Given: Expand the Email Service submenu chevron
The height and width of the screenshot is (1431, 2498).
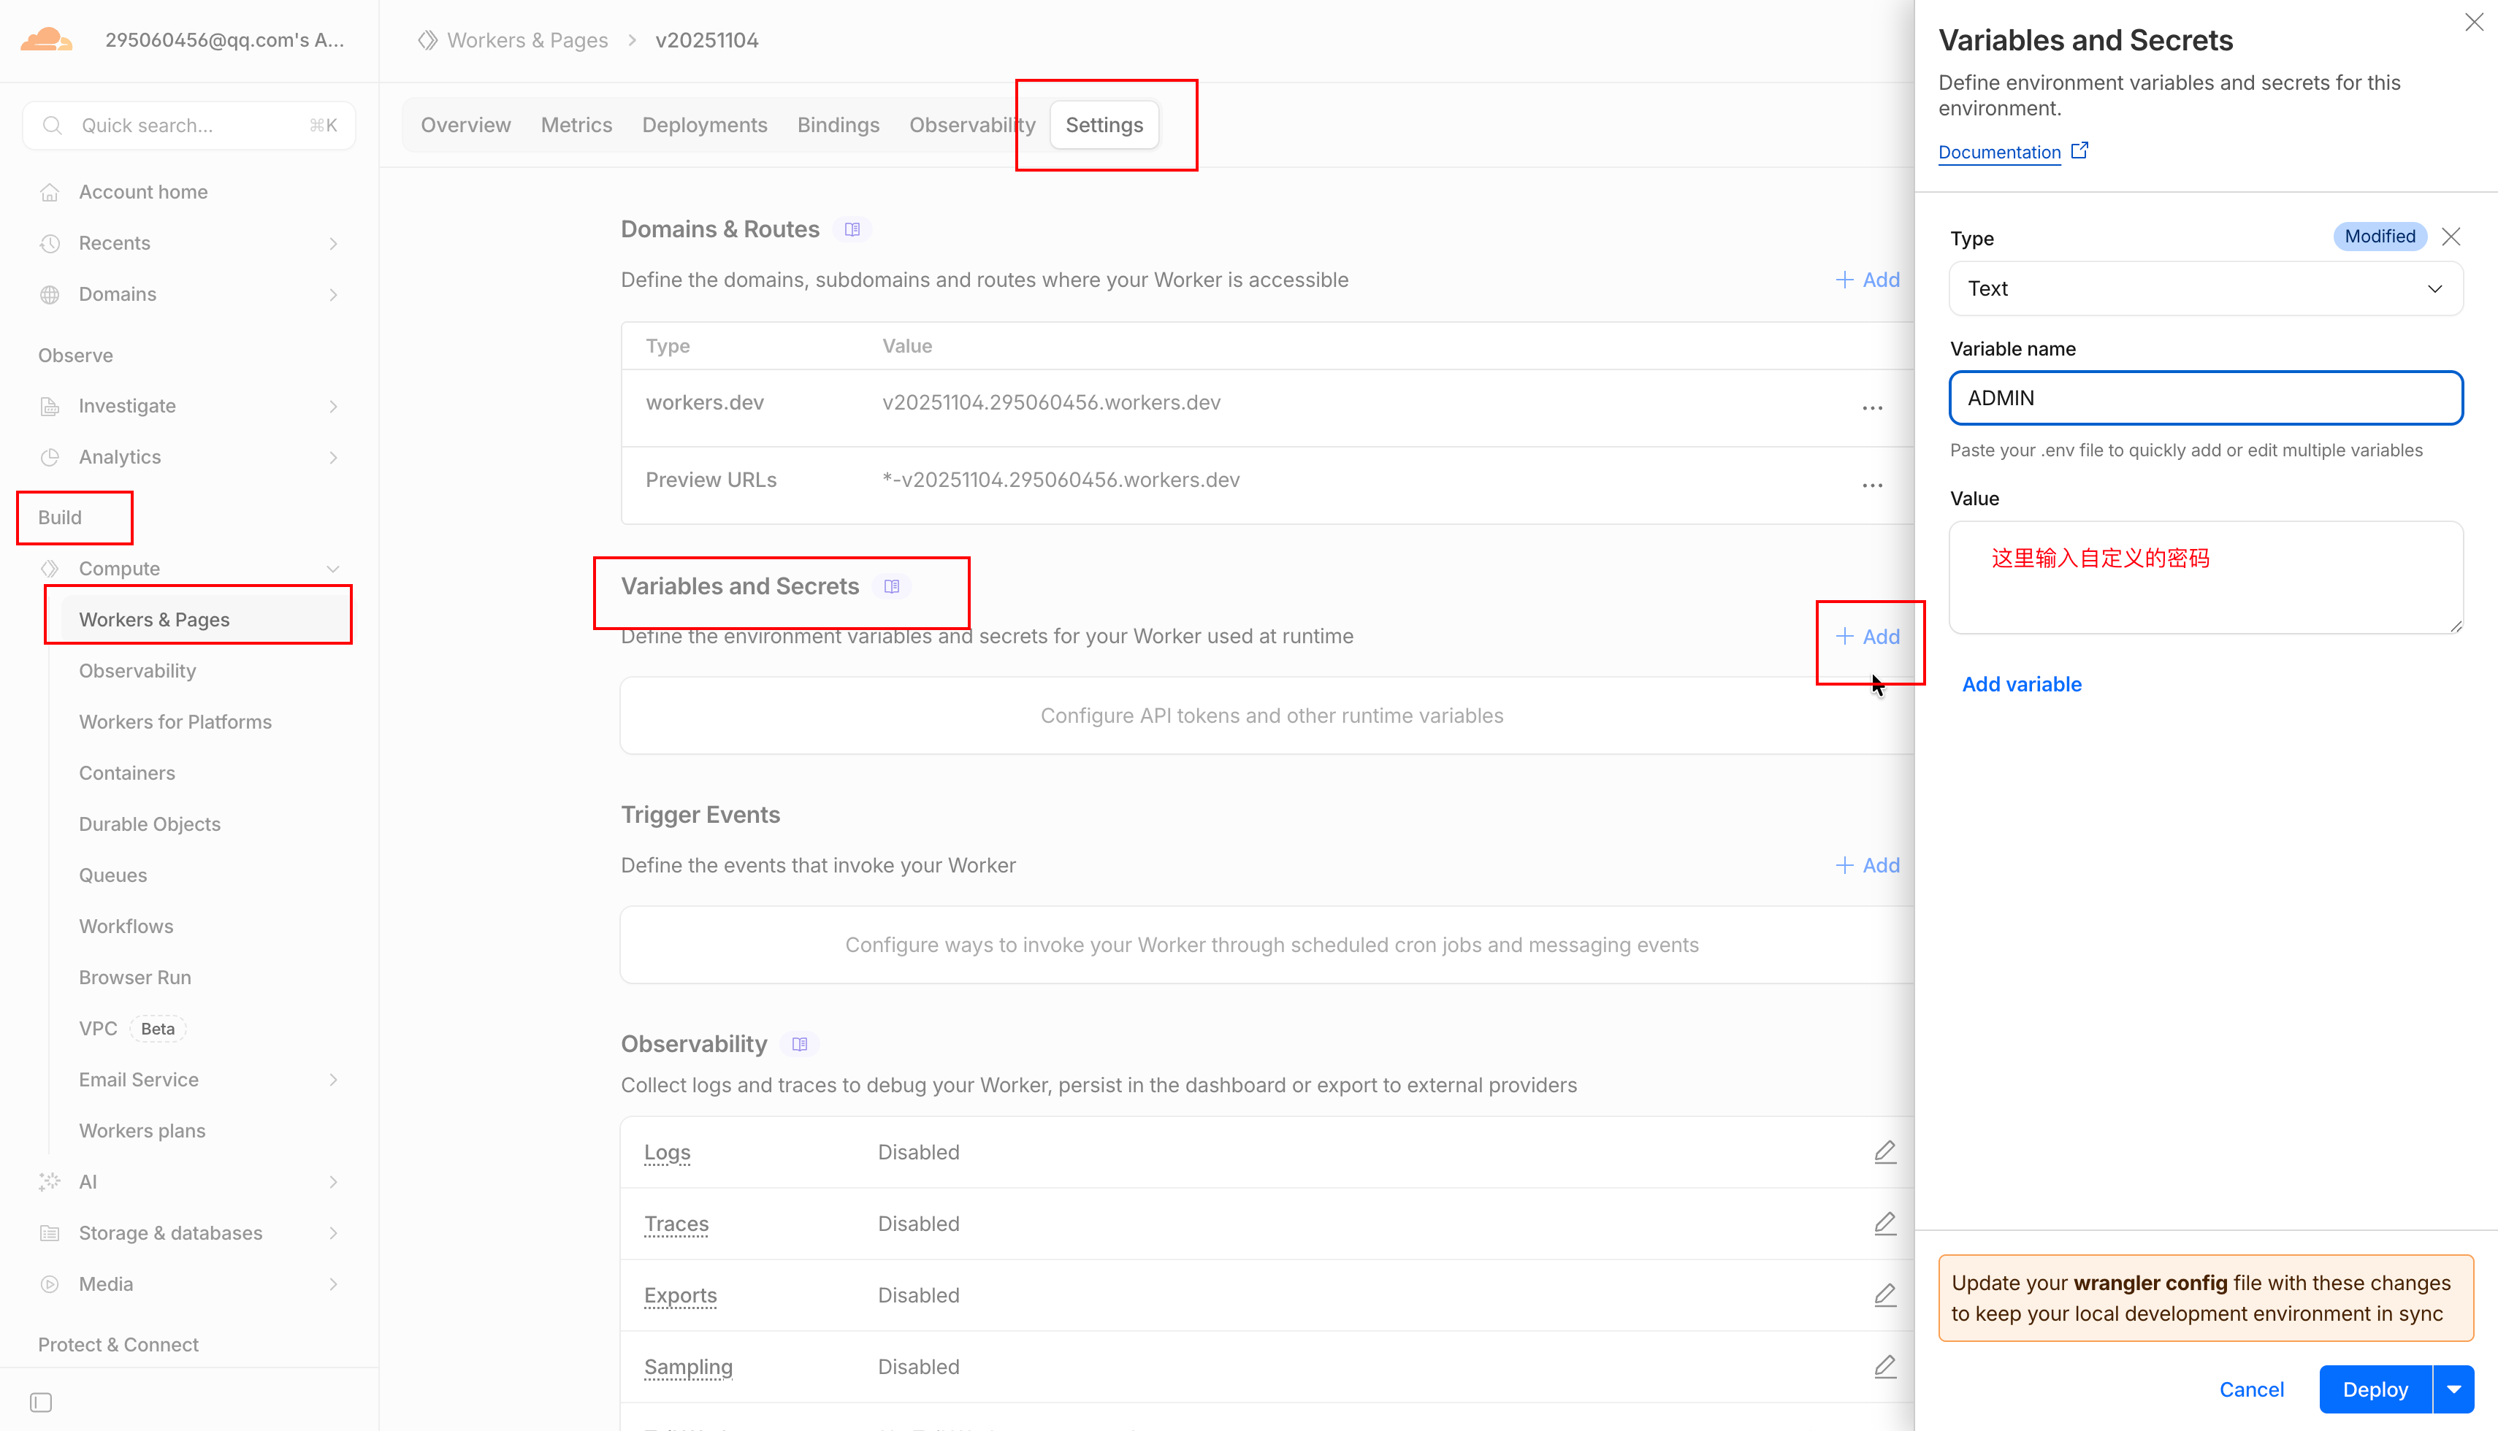Looking at the screenshot, I should pos(333,1080).
